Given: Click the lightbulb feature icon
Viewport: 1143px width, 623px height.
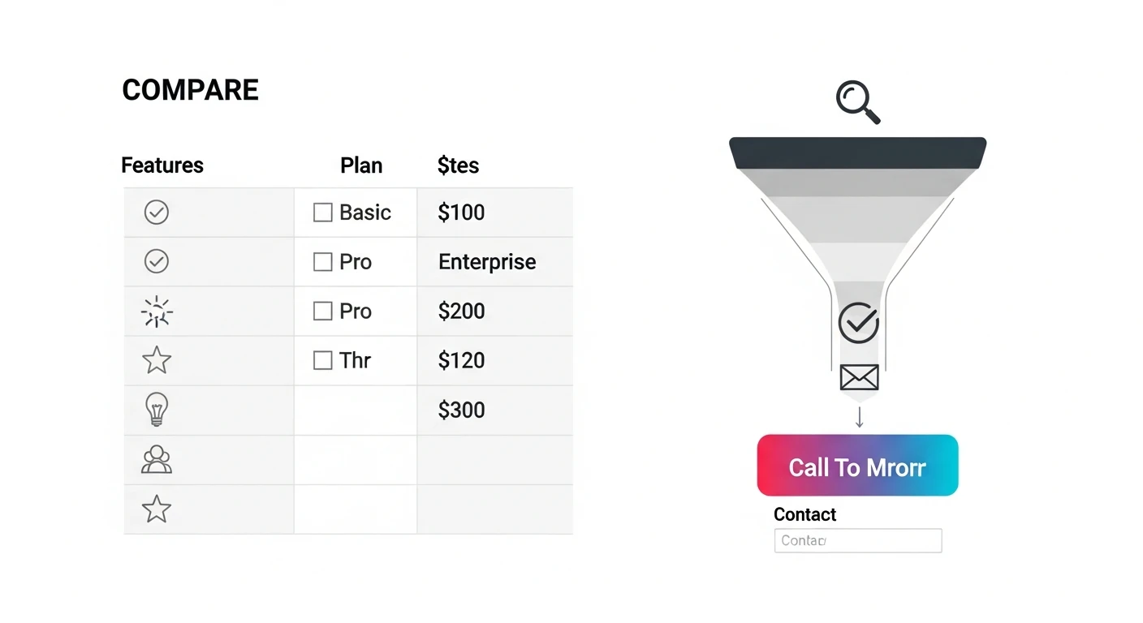Looking at the screenshot, I should pyautogui.click(x=156, y=409).
